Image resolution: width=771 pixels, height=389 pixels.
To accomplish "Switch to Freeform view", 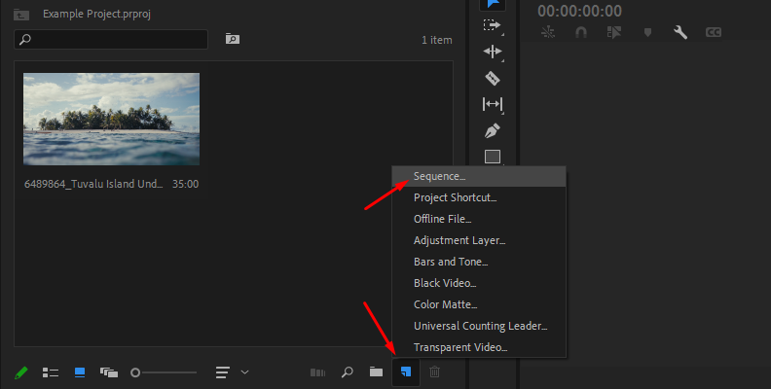I will [109, 372].
